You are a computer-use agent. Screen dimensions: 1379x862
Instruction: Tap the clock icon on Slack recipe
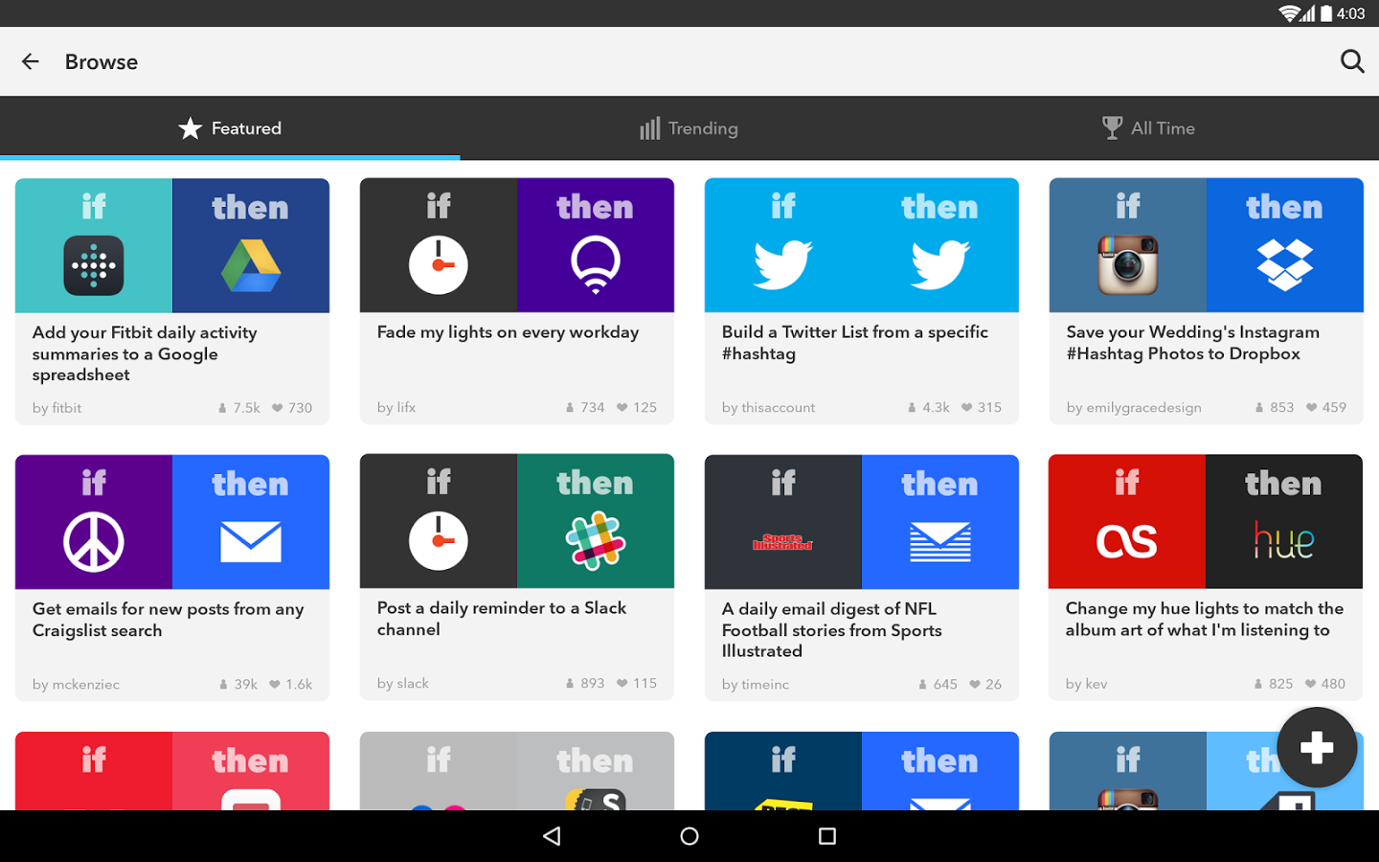[439, 541]
